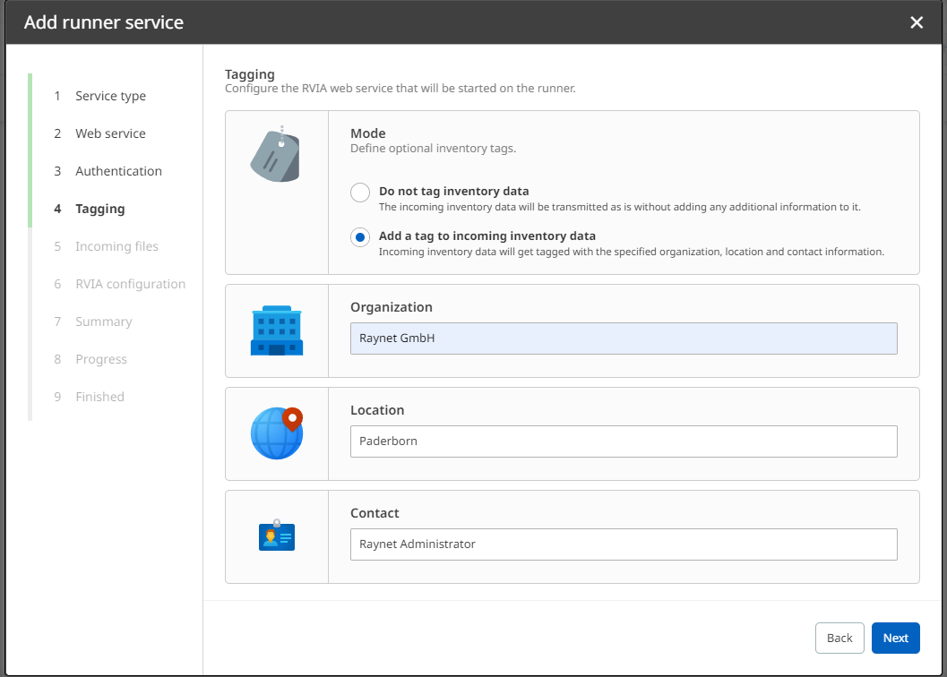Select the Progress step
Image resolution: width=947 pixels, height=677 pixels.
(101, 359)
